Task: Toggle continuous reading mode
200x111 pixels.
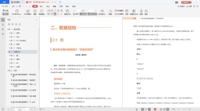Action: [x=92, y=14]
